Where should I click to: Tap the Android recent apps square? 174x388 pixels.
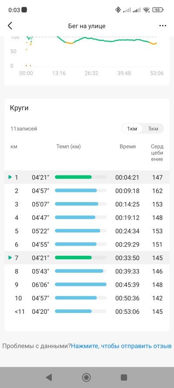(x=124, y=377)
